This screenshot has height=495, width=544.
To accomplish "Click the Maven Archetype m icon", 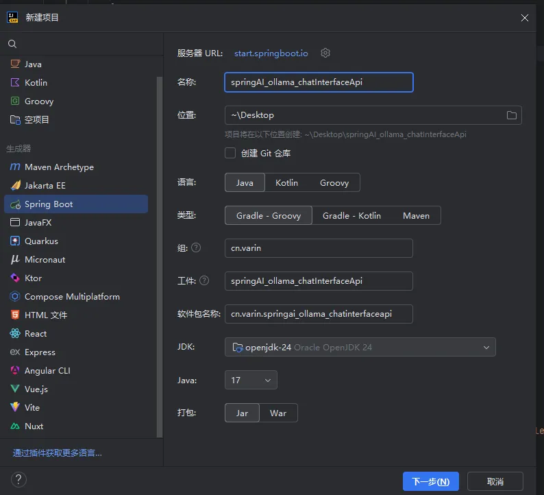I will pos(15,167).
